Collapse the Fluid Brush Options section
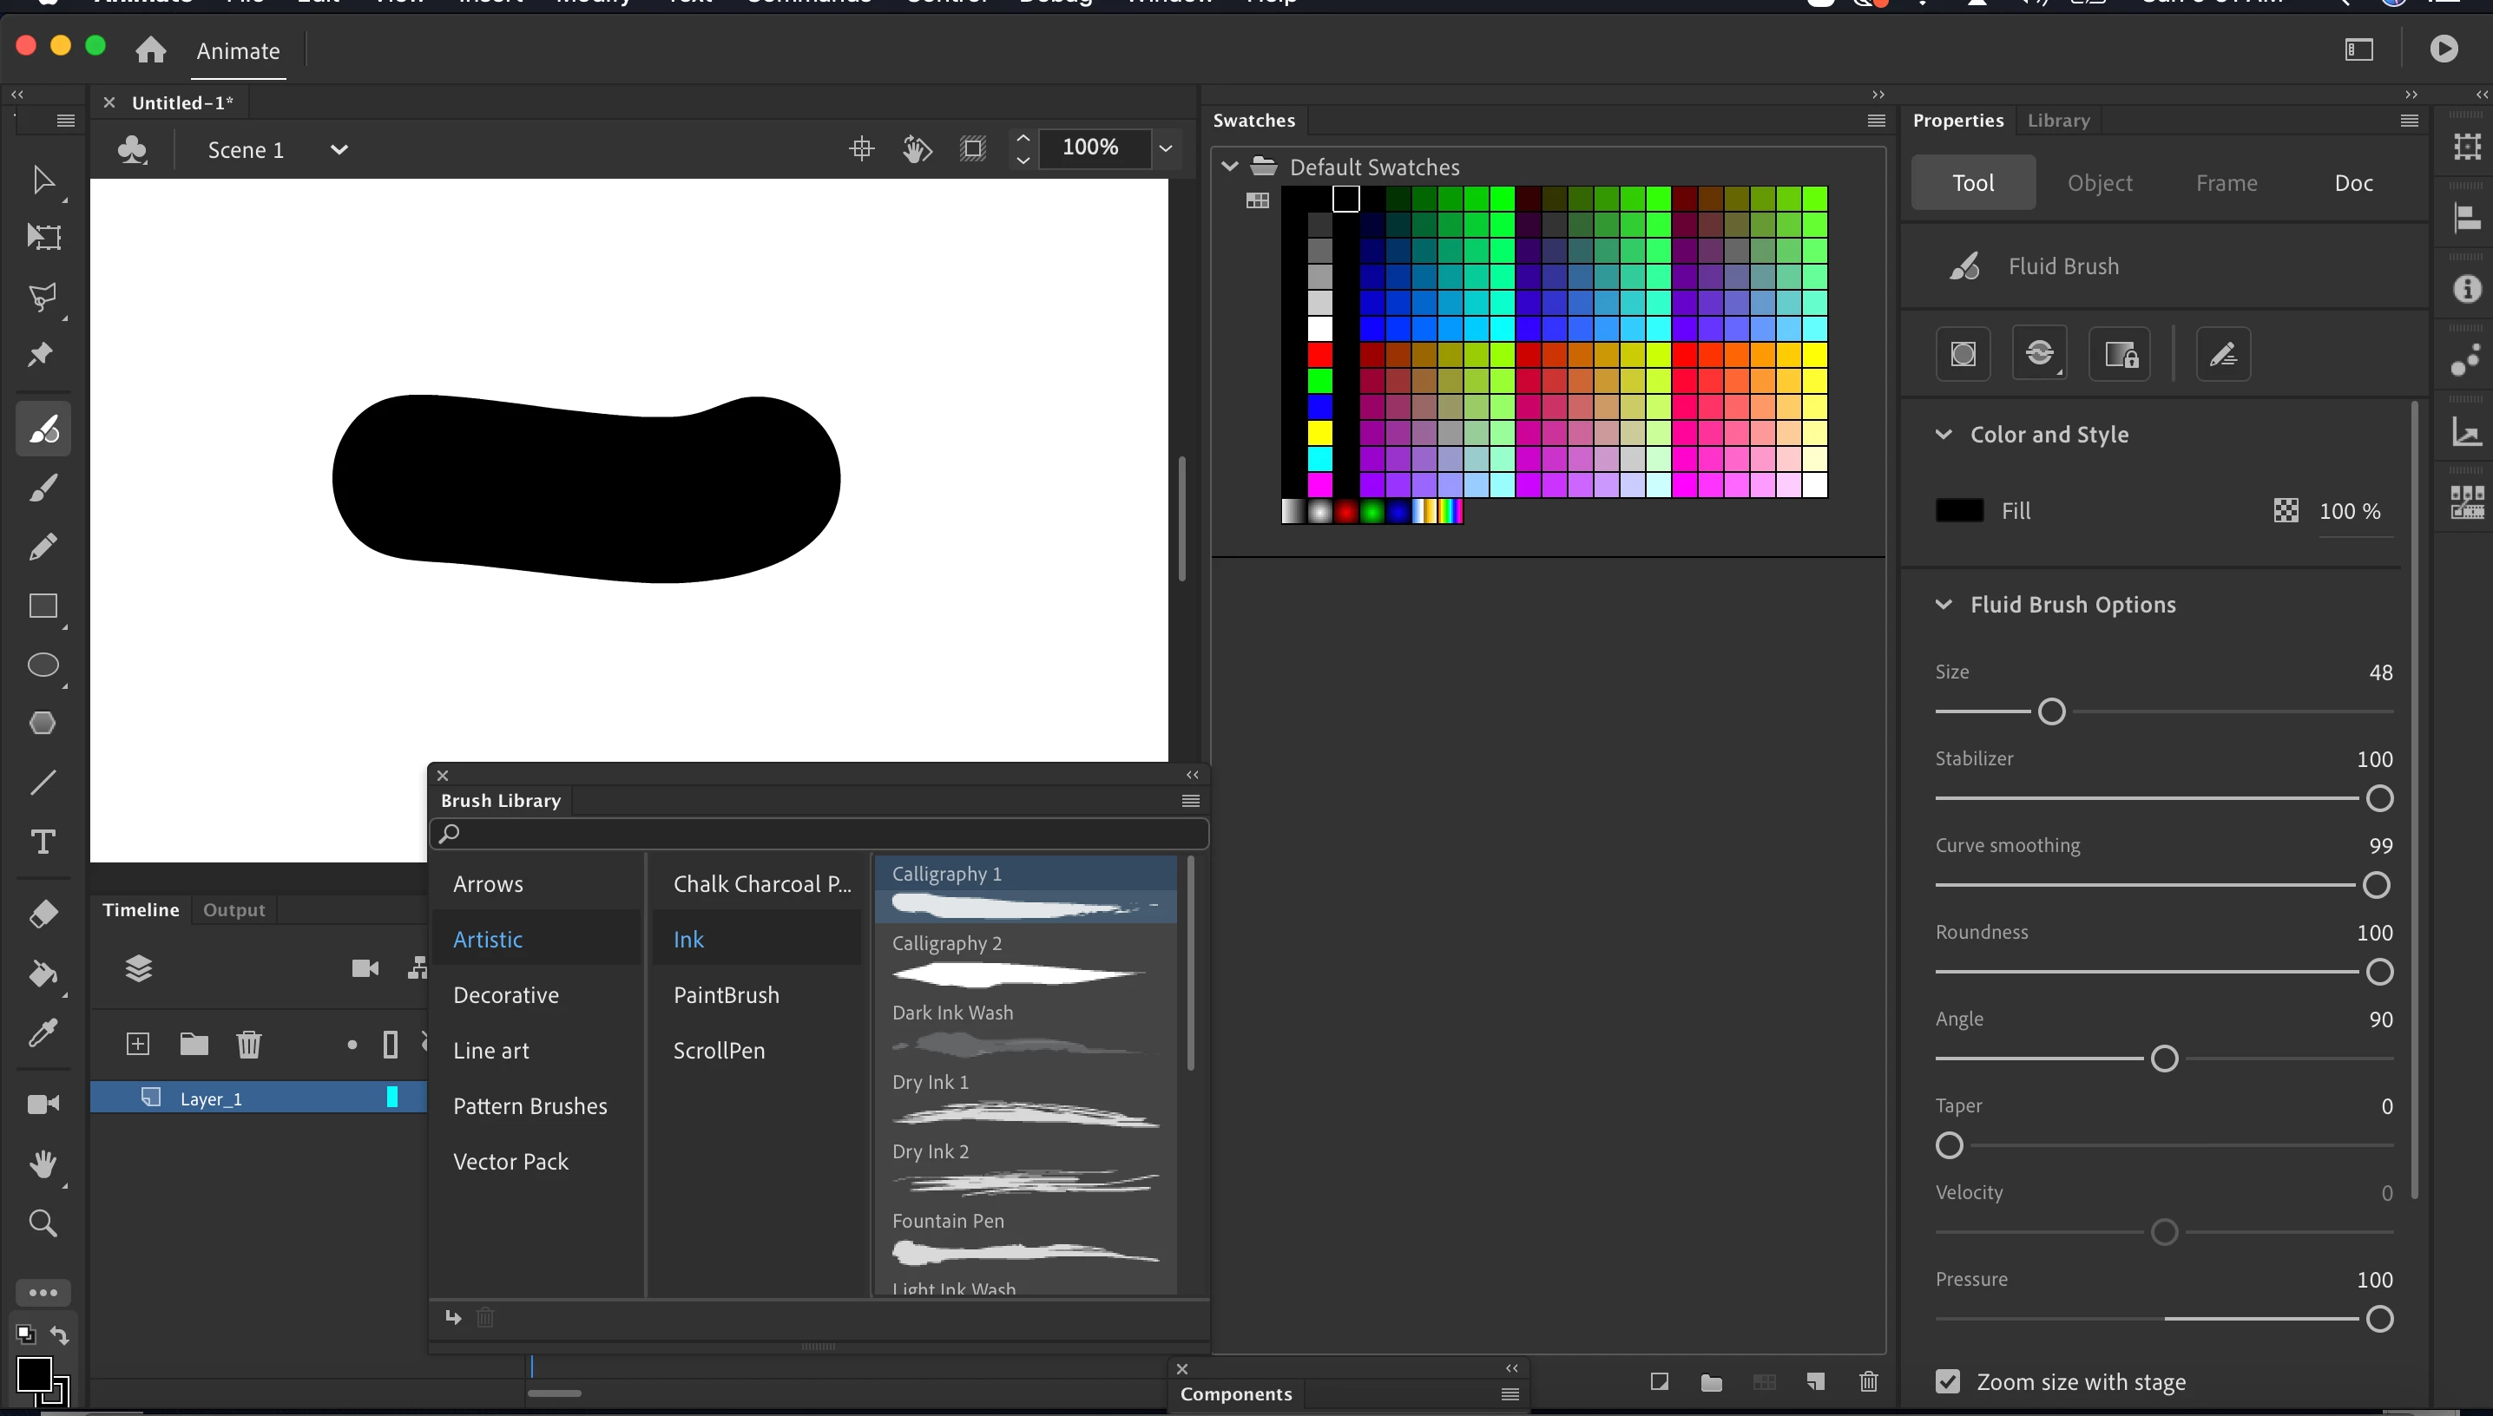Image resolution: width=2493 pixels, height=1416 pixels. pyautogui.click(x=1943, y=604)
